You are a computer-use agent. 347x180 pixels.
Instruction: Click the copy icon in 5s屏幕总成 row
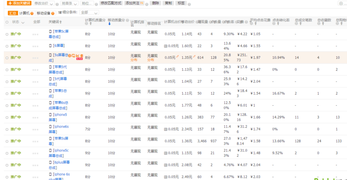[x=73, y=56]
